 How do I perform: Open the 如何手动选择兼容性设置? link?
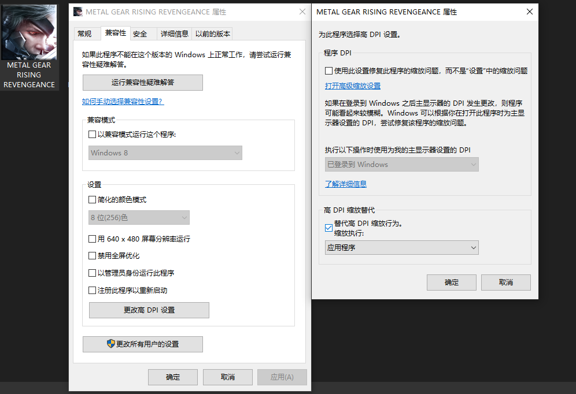pos(123,101)
